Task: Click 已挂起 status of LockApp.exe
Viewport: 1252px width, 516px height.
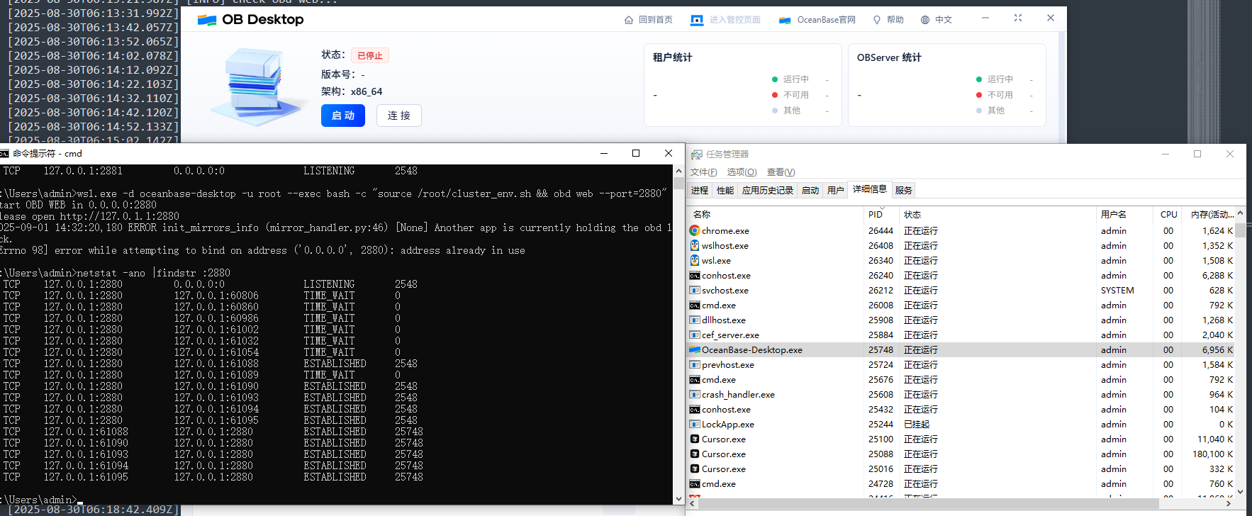Action: [x=917, y=424]
